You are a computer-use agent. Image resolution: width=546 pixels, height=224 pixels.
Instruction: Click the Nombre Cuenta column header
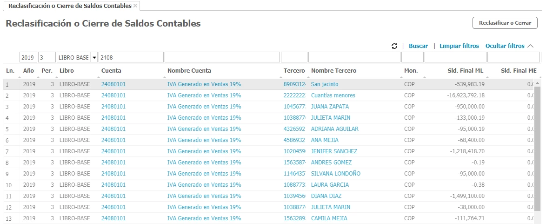pyautogui.click(x=189, y=70)
